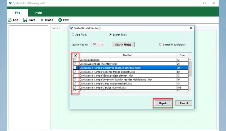Click the Save disk toolbar icon
226x131 pixels.
pos(25,20)
